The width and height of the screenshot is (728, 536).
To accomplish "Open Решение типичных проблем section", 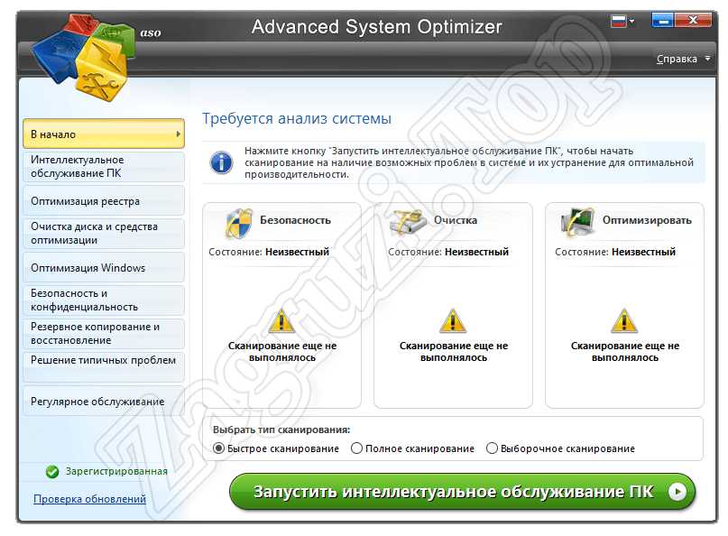I will click(104, 366).
